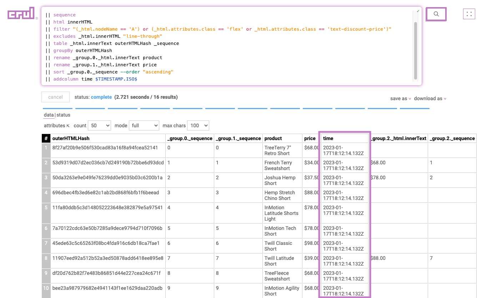Select hash cell starting 7a70122cdc63e50b

pyautogui.click(x=107, y=231)
